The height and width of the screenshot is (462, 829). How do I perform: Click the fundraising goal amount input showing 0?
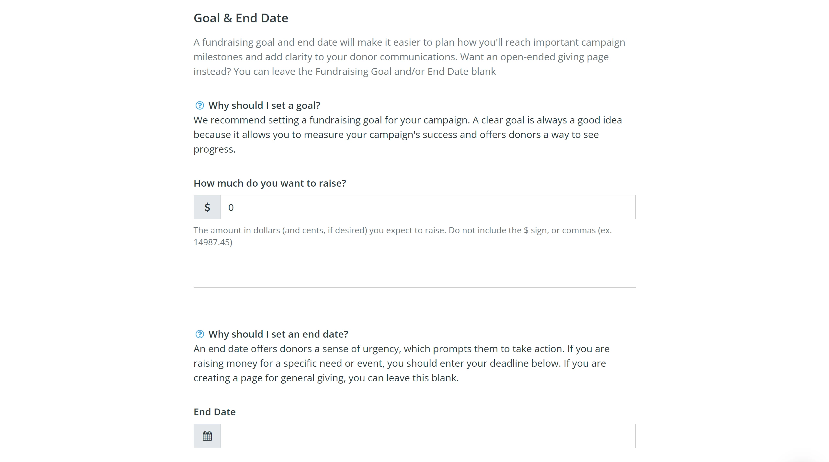coord(427,207)
